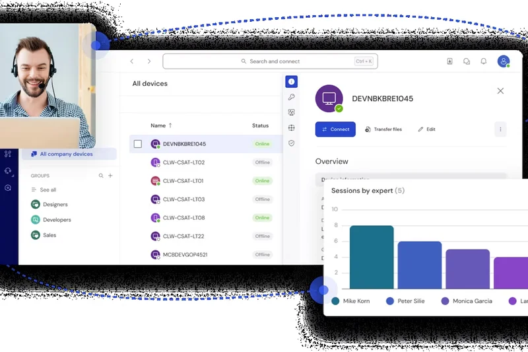
Task: Click See all groups
Action: [44, 190]
